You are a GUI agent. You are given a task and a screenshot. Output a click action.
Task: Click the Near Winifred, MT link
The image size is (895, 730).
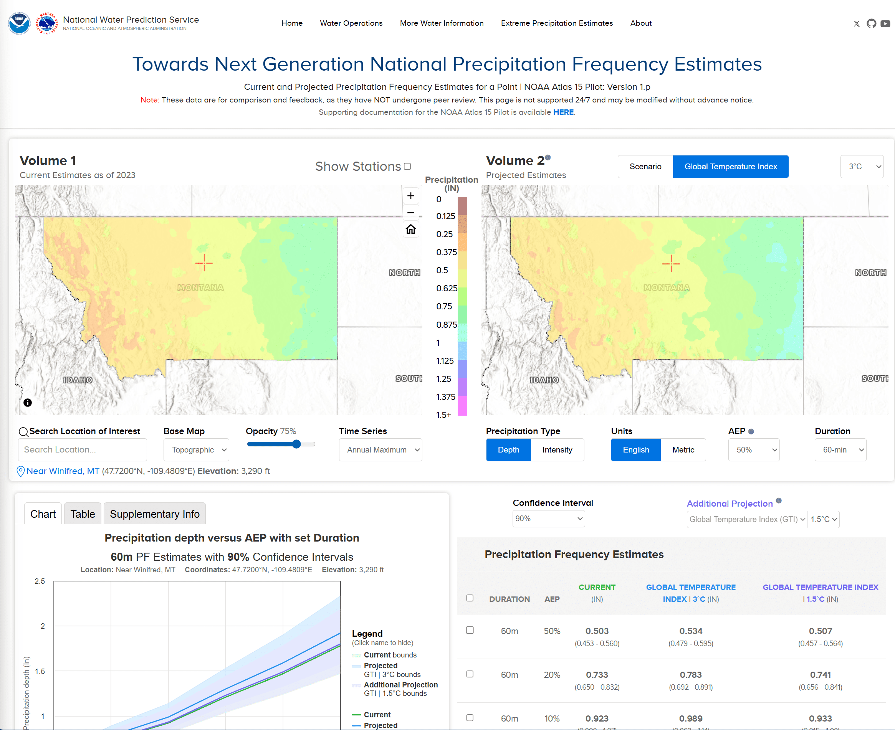point(63,471)
